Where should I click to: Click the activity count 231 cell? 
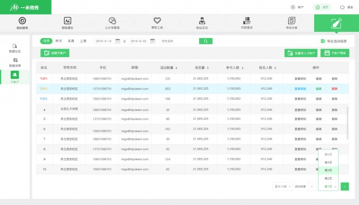click(x=168, y=78)
